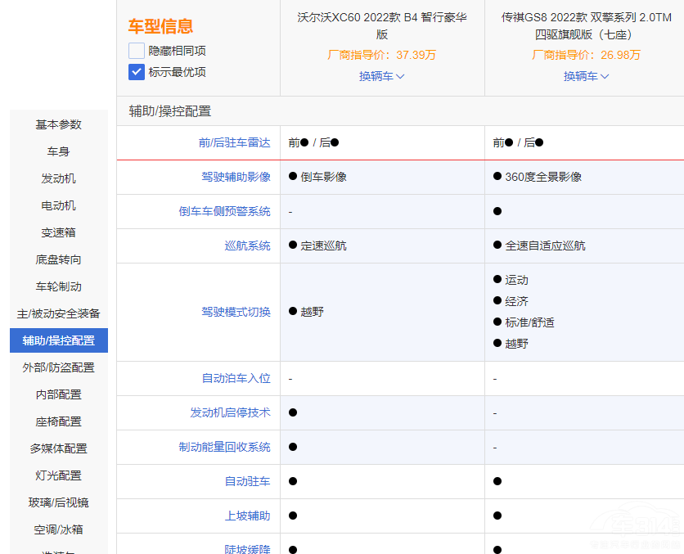Select the 灯光配置 sidebar item

pyautogui.click(x=56, y=475)
